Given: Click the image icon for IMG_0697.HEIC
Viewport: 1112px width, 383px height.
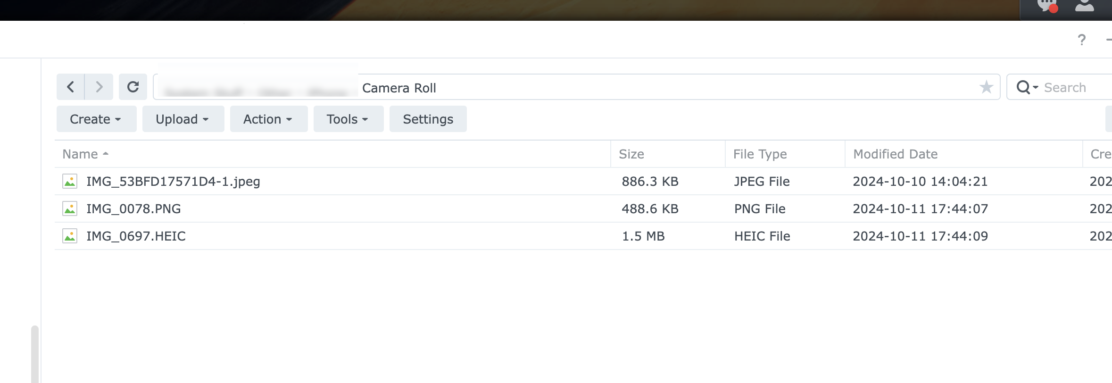Looking at the screenshot, I should click(x=70, y=236).
